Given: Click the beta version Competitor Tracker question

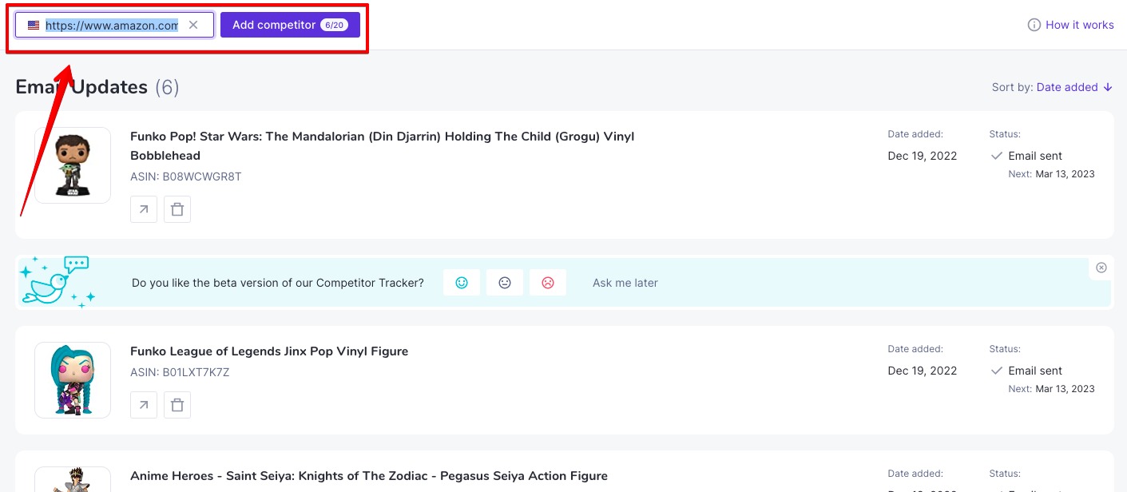Looking at the screenshot, I should pos(278,283).
